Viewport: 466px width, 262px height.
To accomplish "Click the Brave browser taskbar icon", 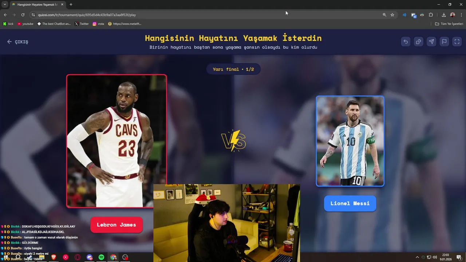I will [x=54, y=257].
